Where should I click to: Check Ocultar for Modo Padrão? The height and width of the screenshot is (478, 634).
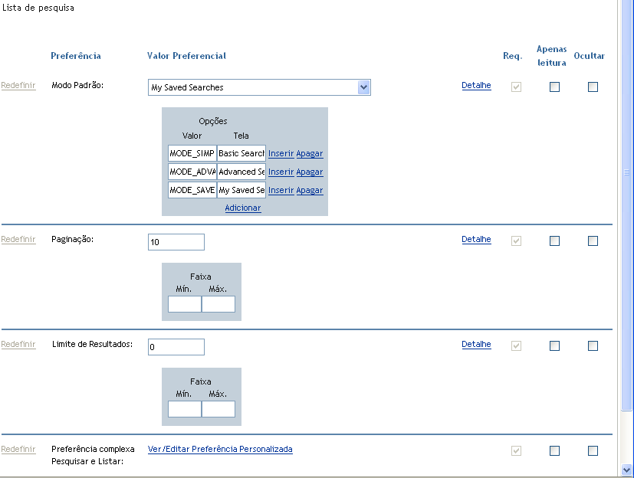pyautogui.click(x=593, y=87)
